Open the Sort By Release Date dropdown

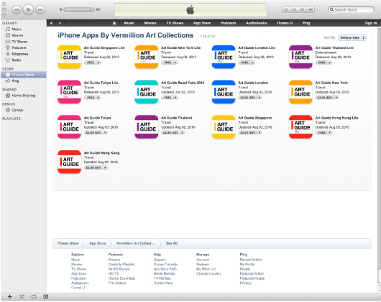(x=352, y=37)
